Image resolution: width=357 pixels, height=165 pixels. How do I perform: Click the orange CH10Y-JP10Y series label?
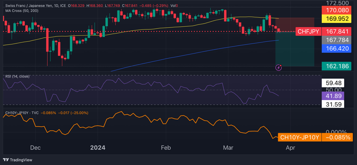click(x=300, y=137)
